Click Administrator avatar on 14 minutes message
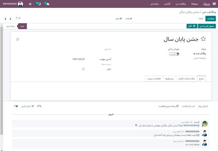This screenshot has height=151, width=218. pos(205,133)
